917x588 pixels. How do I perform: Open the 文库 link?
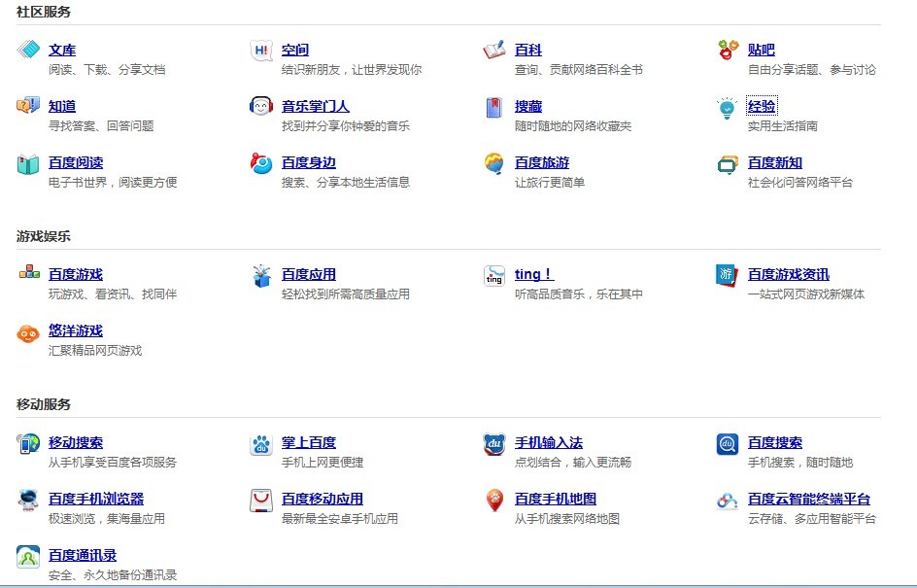62,50
